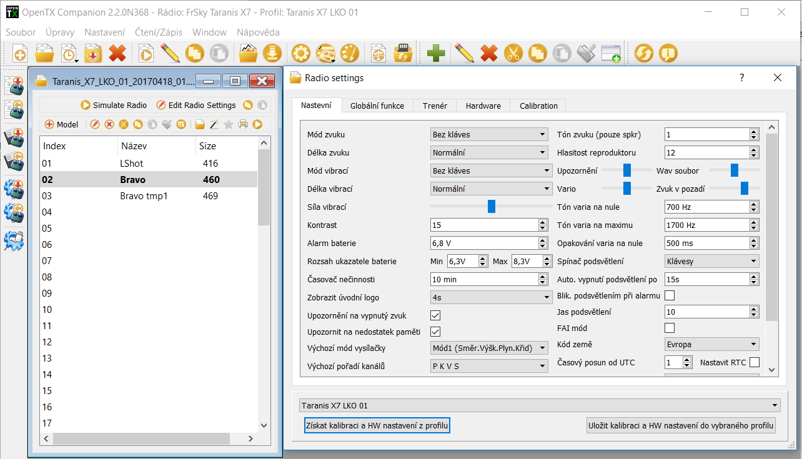Click the Simulate Radio button
This screenshot has height=459, width=802.
pos(114,105)
